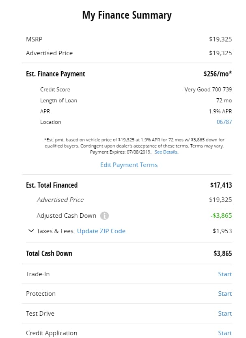
Task: Click the Est. Total Financed heading
Action: tap(52, 185)
